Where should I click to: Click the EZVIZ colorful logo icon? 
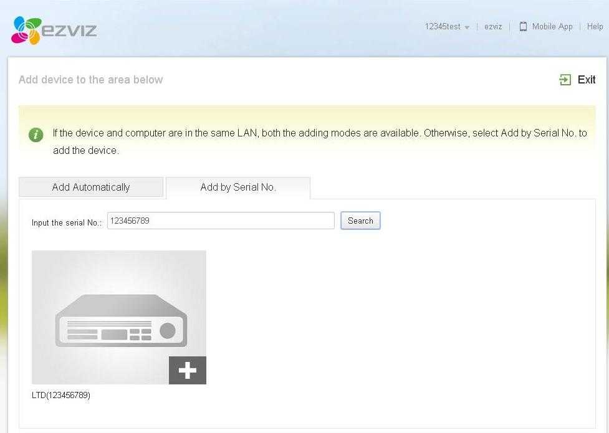pyautogui.click(x=26, y=30)
